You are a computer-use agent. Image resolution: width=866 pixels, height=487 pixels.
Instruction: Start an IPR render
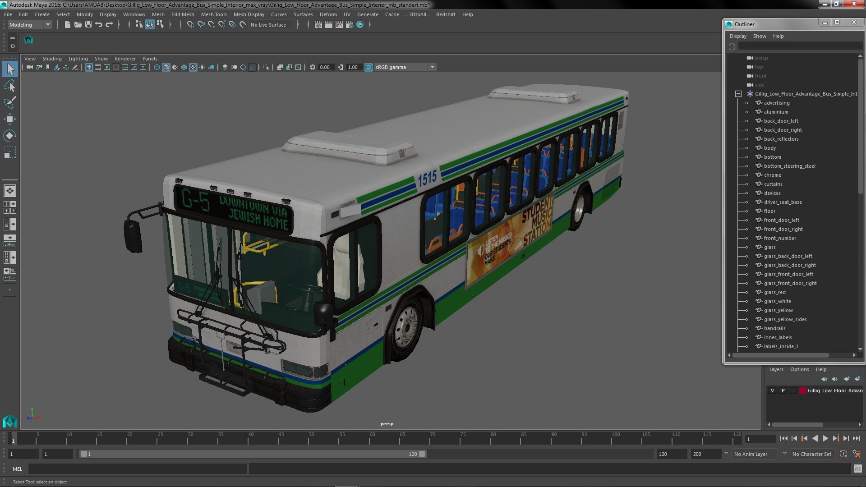click(x=339, y=24)
